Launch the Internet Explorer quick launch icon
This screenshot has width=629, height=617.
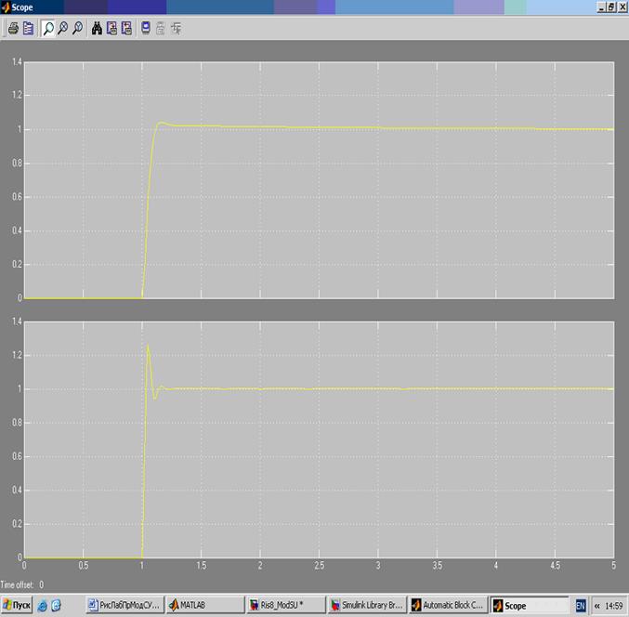42,605
